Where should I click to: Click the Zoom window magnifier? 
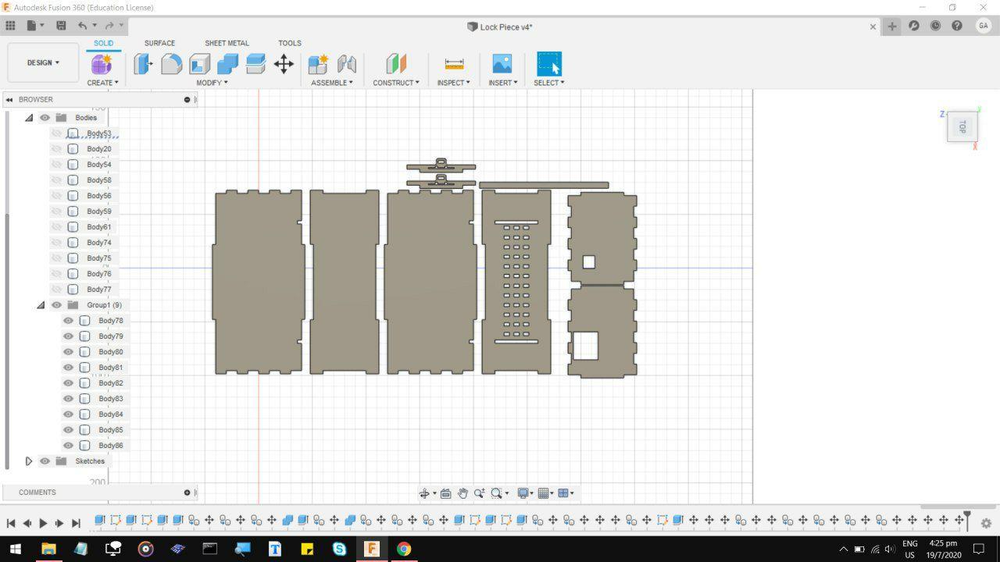coord(479,493)
